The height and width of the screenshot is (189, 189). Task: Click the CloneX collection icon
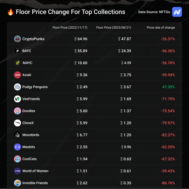click(18, 123)
